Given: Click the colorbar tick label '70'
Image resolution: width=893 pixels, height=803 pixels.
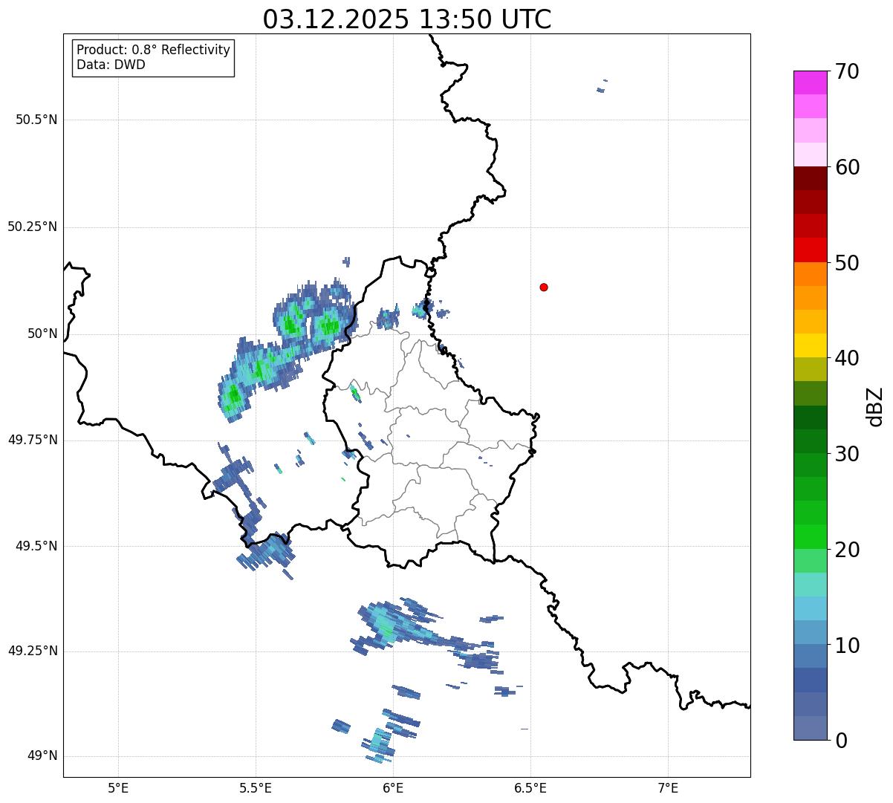Looking at the screenshot, I should point(846,71).
